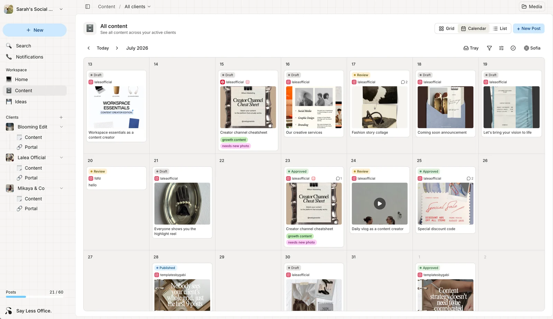Screen dimensions: 553x319
Task: Expand Sarah's Social workspace switcher
Action: click(61, 9)
